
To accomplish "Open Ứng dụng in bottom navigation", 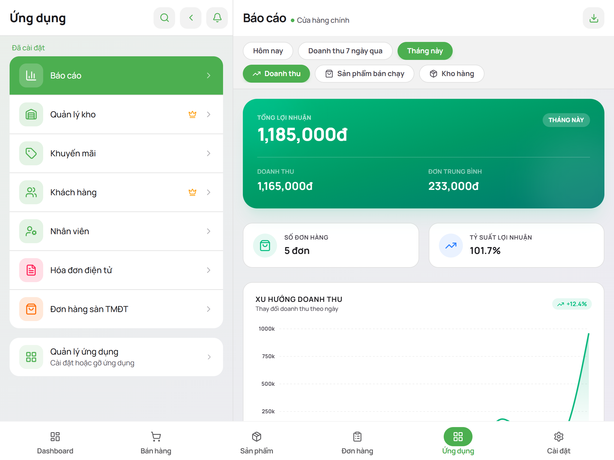I will [x=458, y=441].
